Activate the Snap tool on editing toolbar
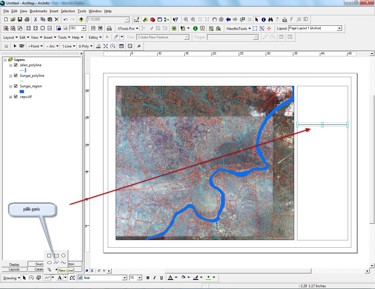 click(x=98, y=46)
